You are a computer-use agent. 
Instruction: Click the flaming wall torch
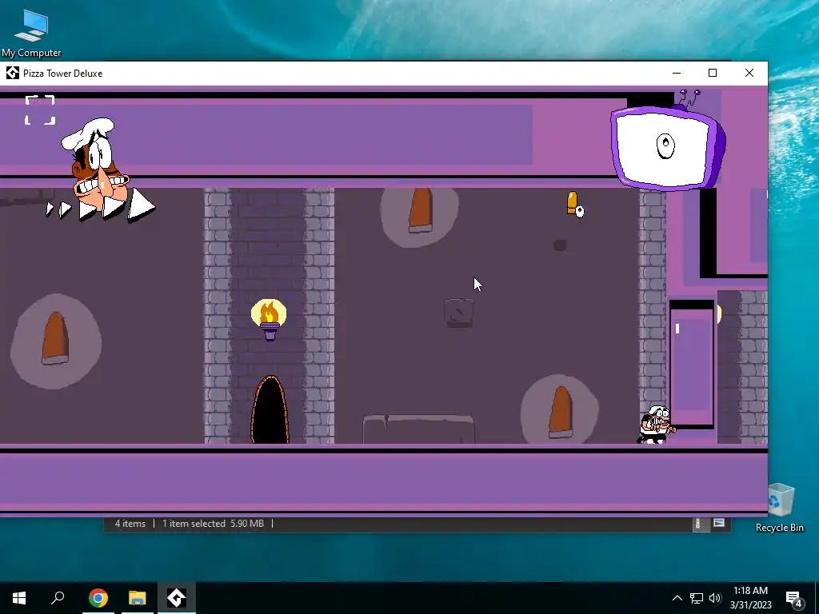[x=269, y=319]
